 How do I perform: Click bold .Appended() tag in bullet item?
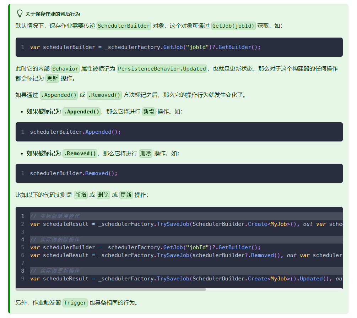(x=81, y=112)
